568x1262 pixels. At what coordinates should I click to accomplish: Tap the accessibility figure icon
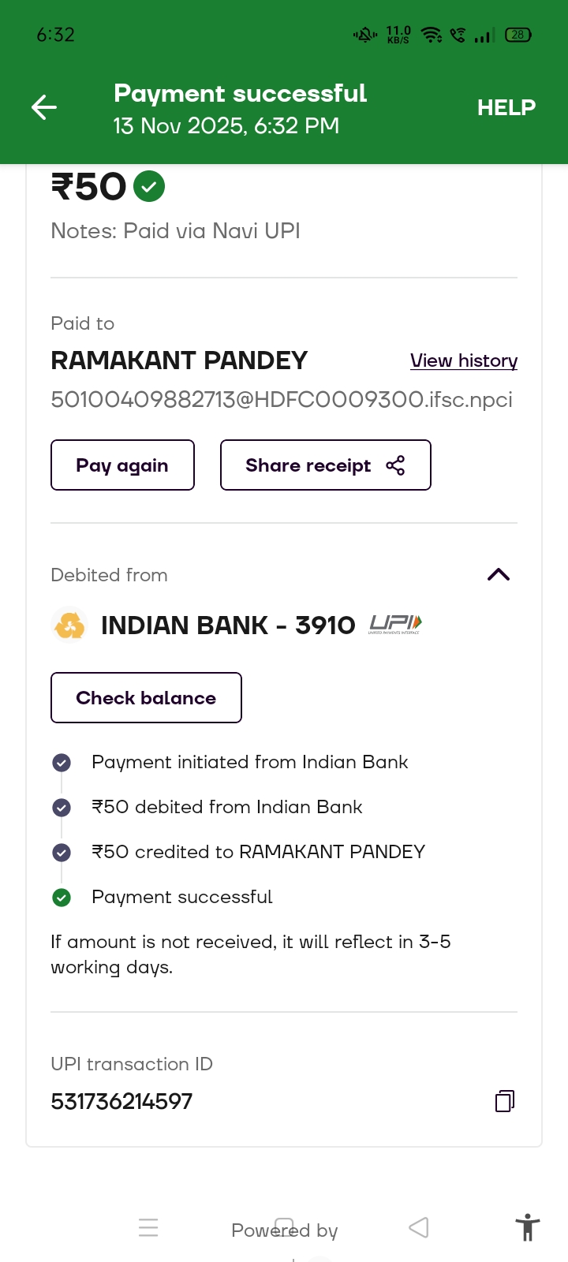(527, 1228)
